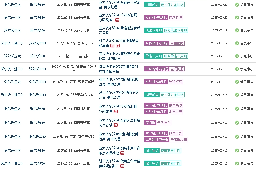Click green check for XC90座椅异响 row
This screenshot has width=256, height=170.
[x=237, y=43]
